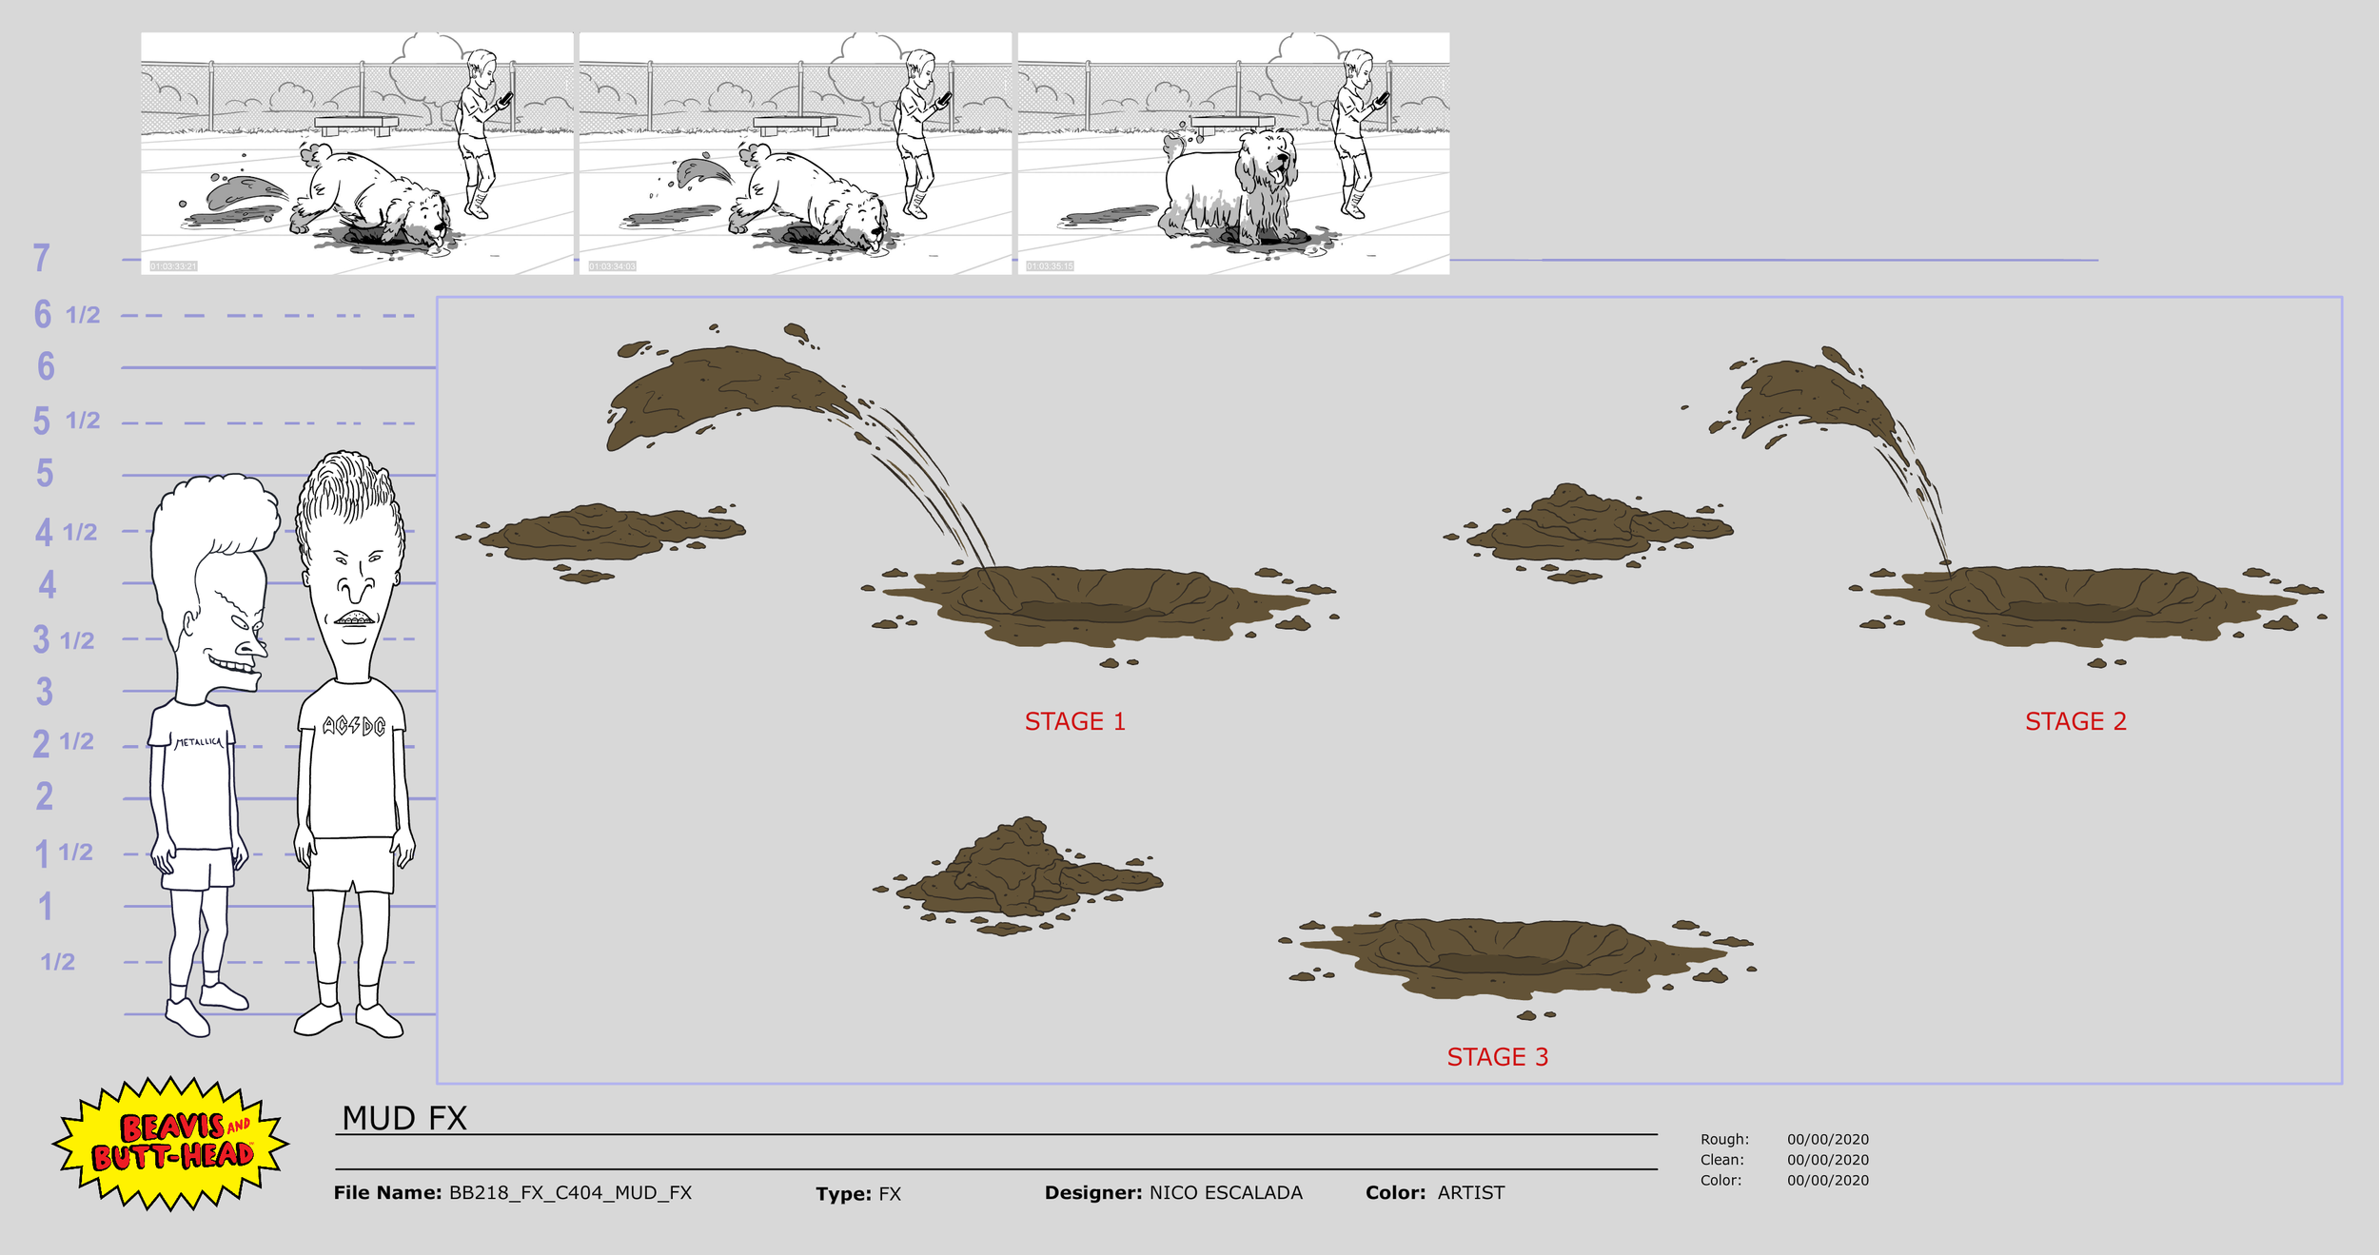The width and height of the screenshot is (2379, 1255).
Task: Click the Stage 1 flying mud splash
Action: 723,390
